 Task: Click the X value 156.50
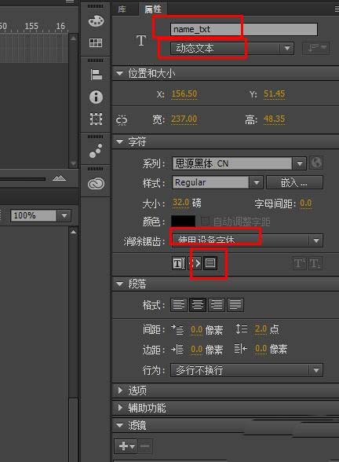point(184,94)
